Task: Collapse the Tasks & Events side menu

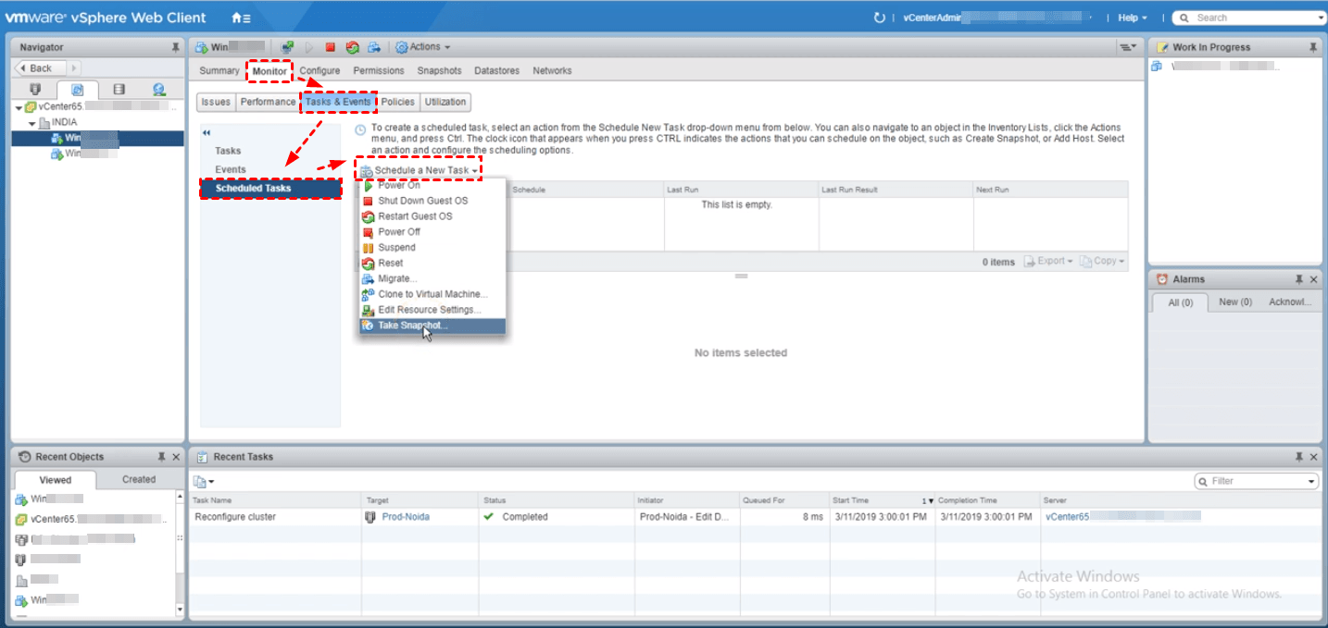Action: point(207,133)
